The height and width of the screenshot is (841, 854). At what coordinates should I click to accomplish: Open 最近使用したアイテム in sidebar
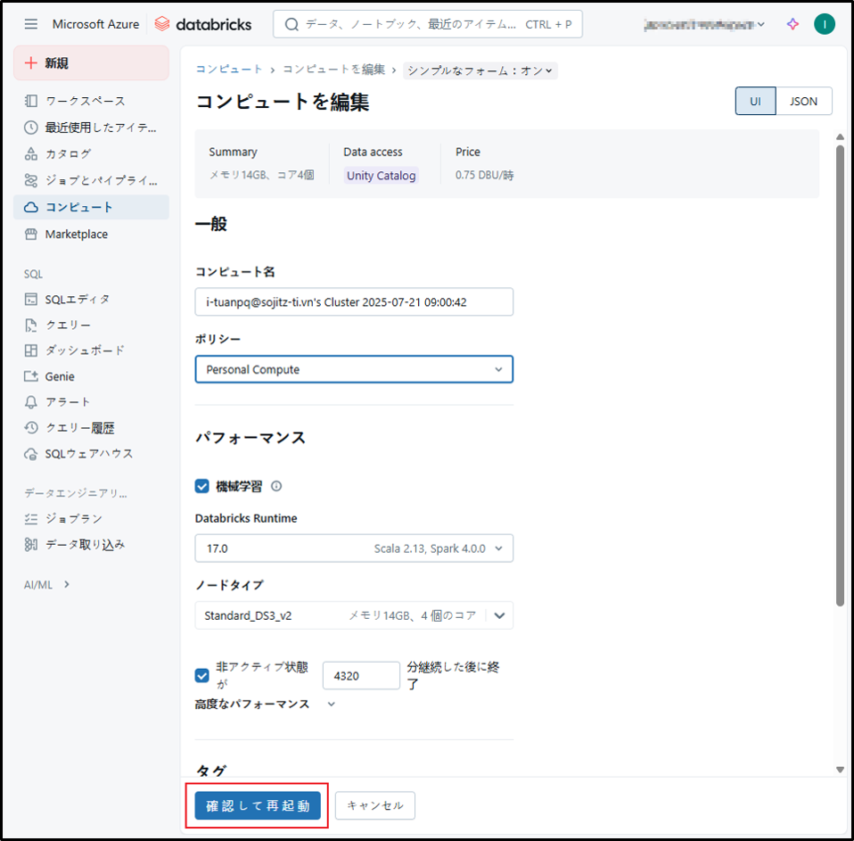point(91,128)
